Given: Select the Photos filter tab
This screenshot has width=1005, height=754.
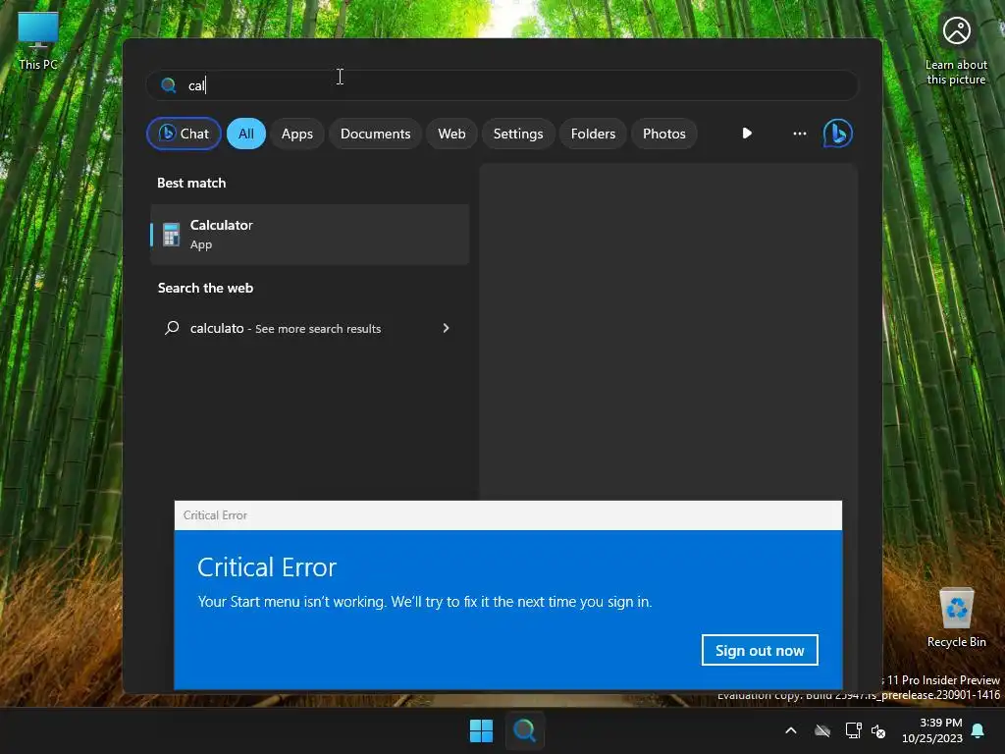Looking at the screenshot, I should point(664,134).
